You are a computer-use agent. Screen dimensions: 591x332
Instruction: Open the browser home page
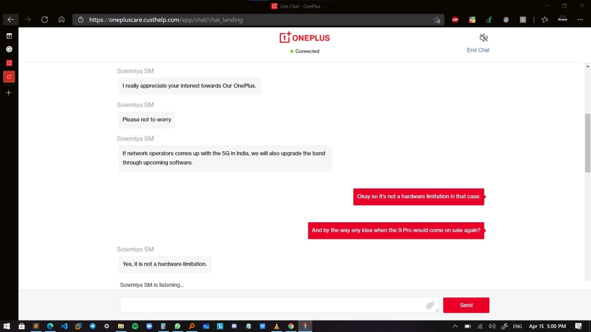coord(61,20)
